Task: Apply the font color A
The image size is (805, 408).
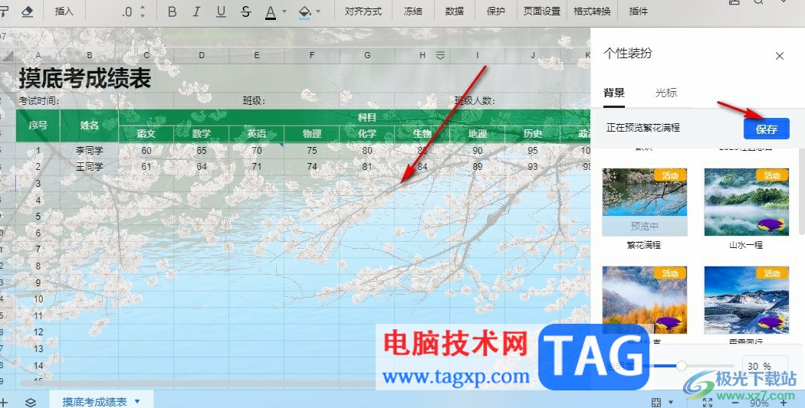Action: coord(271,11)
